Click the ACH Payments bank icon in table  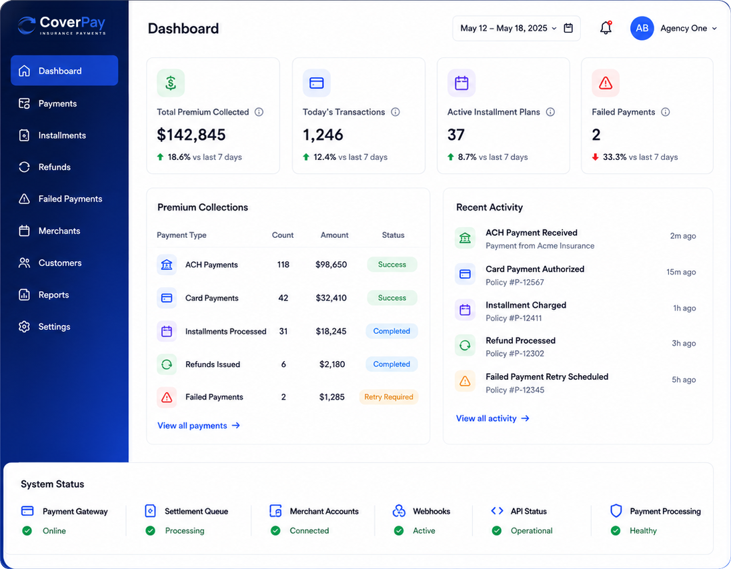pos(167,265)
